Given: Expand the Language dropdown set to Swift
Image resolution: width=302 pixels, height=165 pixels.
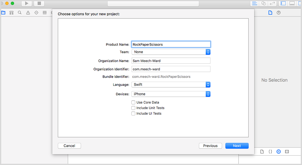Looking at the screenshot, I should pyautogui.click(x=171, y=85).
